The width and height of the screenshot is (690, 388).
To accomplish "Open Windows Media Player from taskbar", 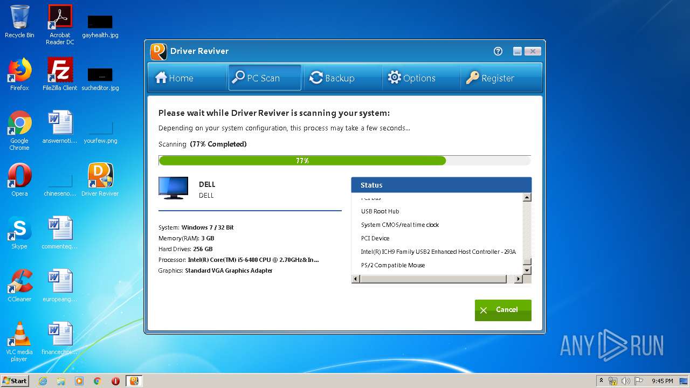I will tap(79, 381).
